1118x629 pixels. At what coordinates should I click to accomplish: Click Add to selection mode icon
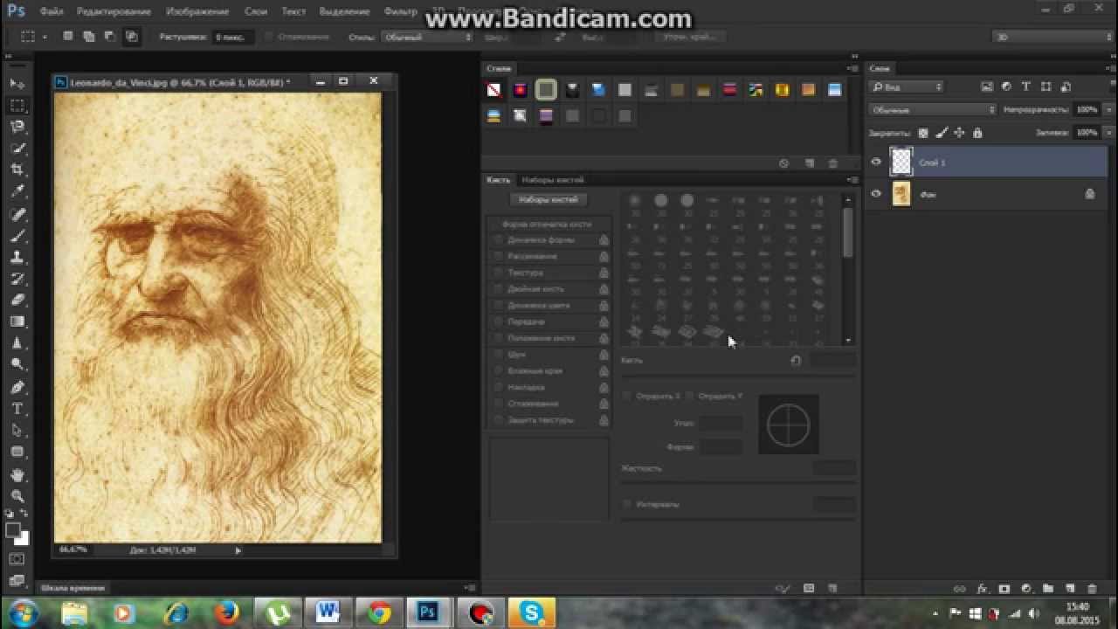[89, 37]
